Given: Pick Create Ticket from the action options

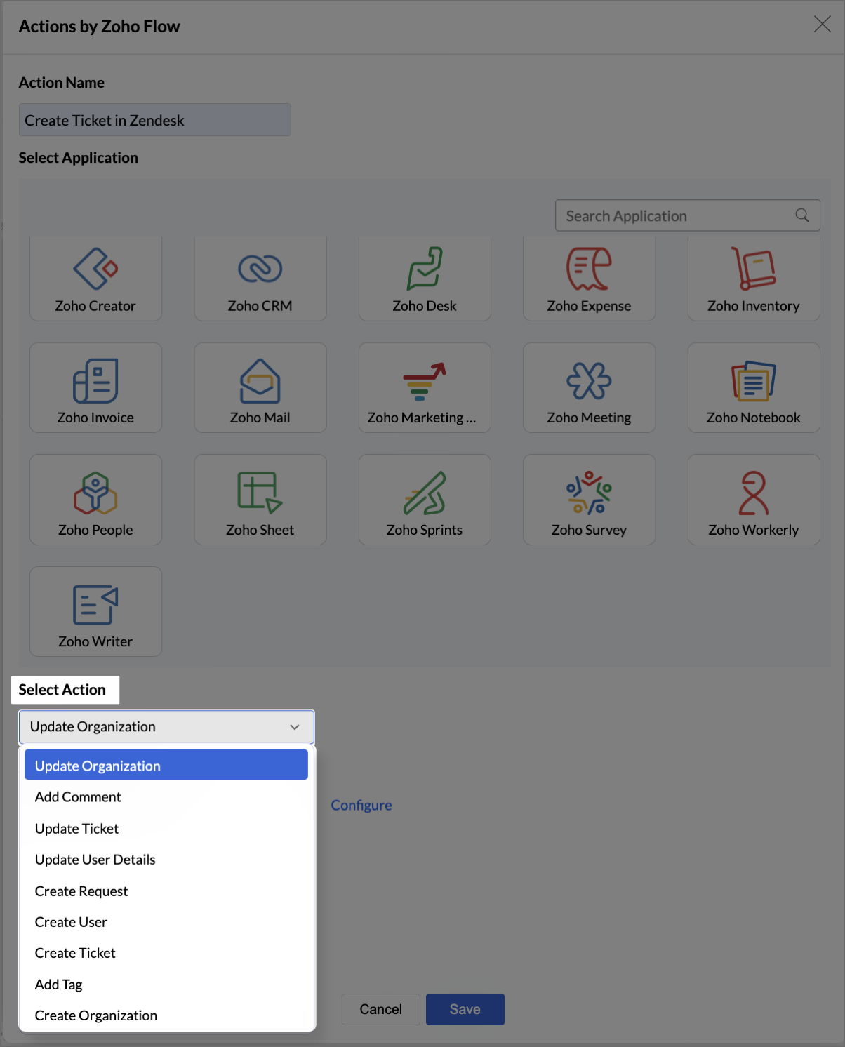Looking at the screenshot, I should [75, 953].
